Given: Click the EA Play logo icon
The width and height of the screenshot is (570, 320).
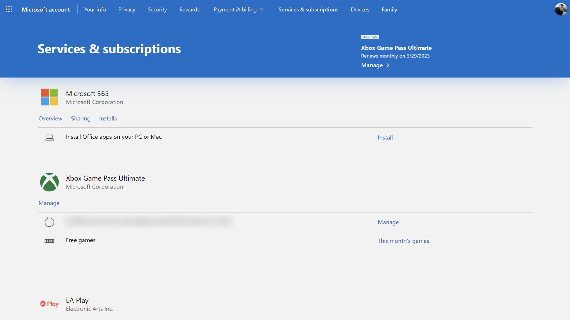Looking at the screenshot, I should [49, 304].
